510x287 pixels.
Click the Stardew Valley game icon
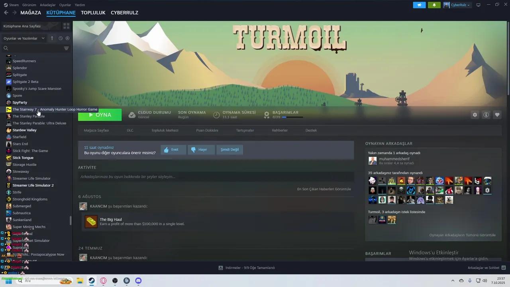9,130
